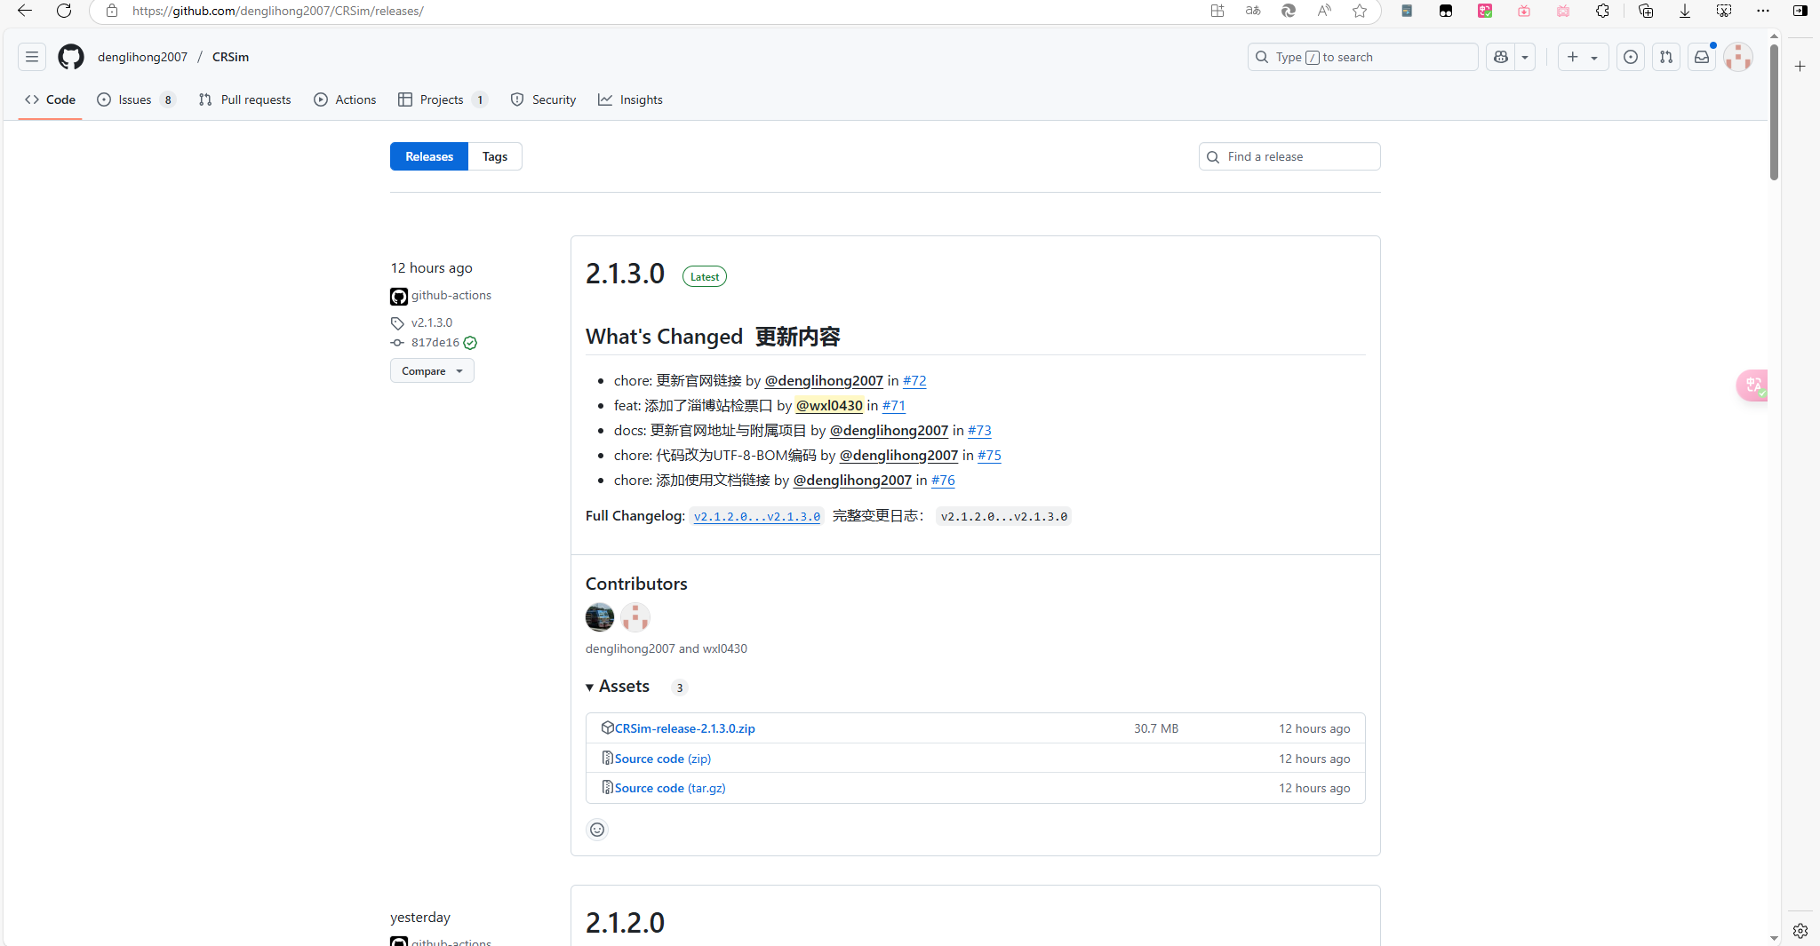Image resolution: width=1820 pixels, height=946 pixels.
Task: Open pull request #72 link
Action: (914, 380)
